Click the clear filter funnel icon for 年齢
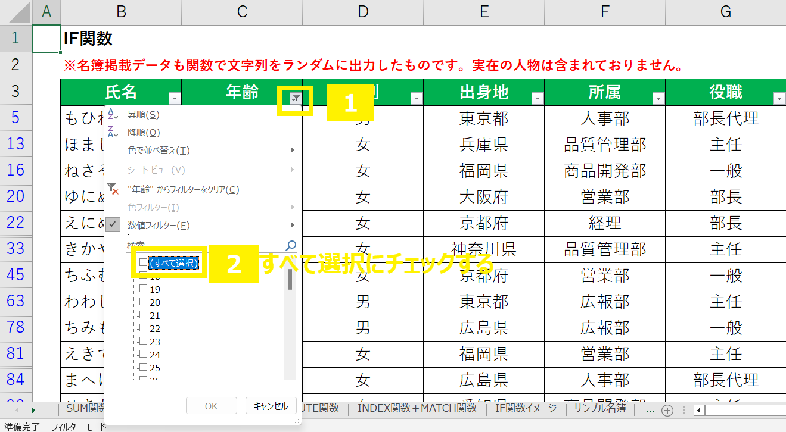 pos(113,189)
